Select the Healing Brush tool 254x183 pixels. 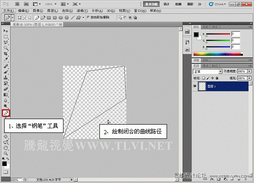tap(6, 66)
